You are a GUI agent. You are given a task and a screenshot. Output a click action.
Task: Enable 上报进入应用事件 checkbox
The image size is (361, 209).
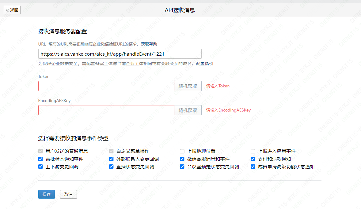pyautogui.click(x=253, y=151)
